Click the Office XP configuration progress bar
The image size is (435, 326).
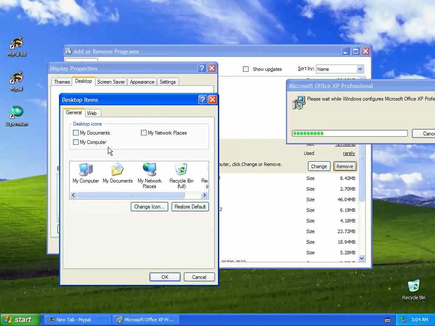click(350, 133)
